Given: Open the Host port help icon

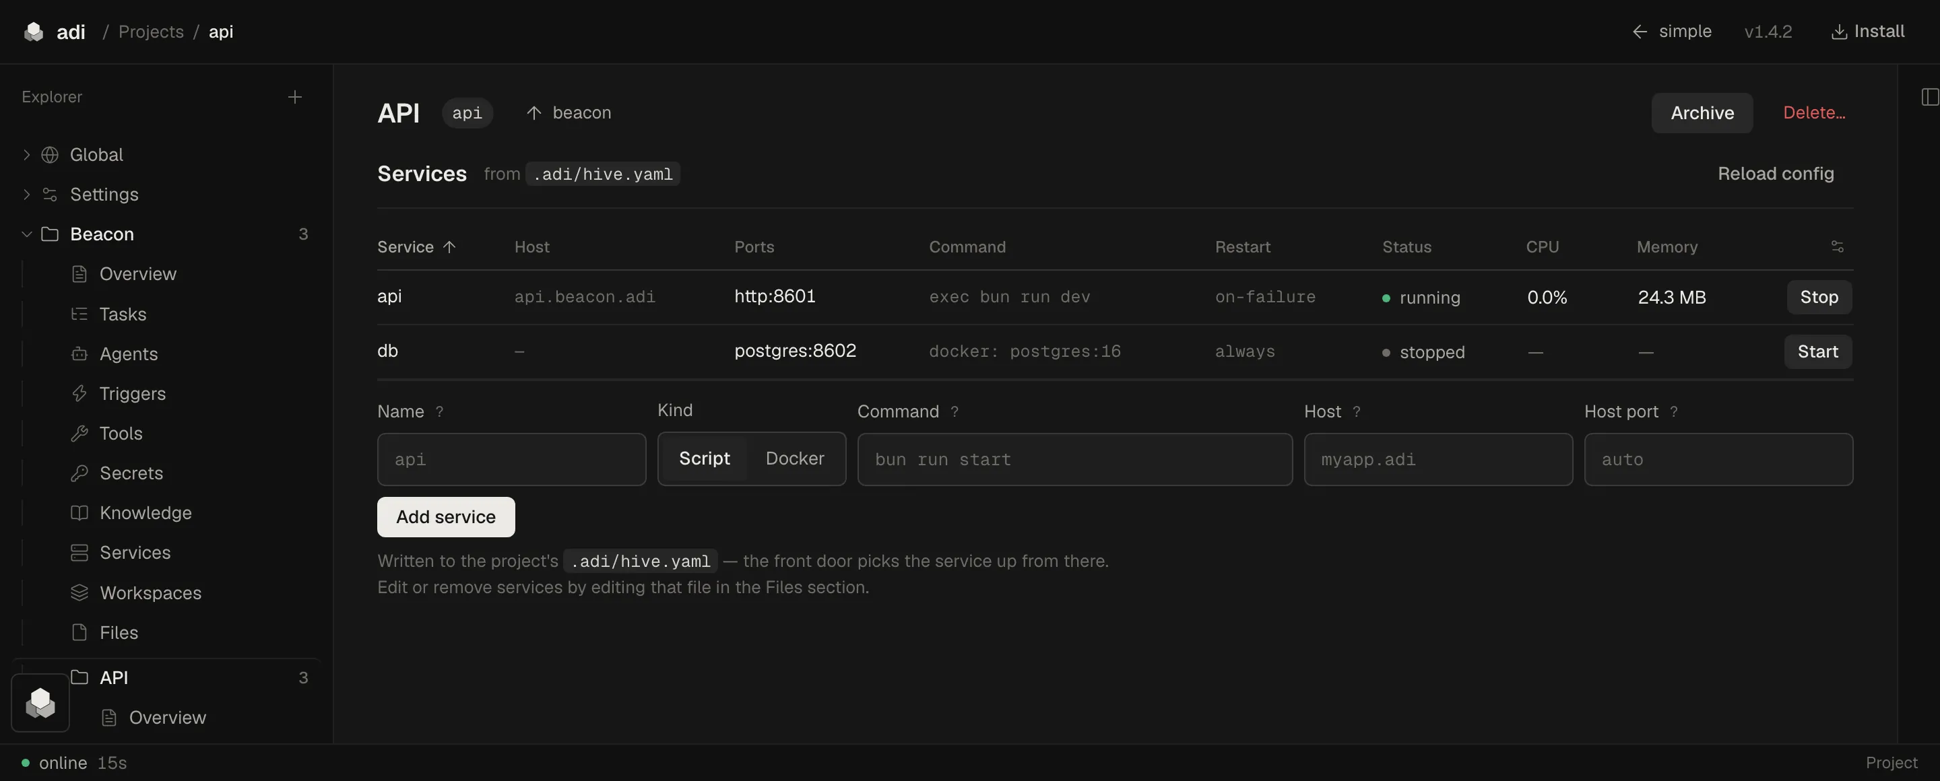Looking at the screenshot, I should point(1673,411).
